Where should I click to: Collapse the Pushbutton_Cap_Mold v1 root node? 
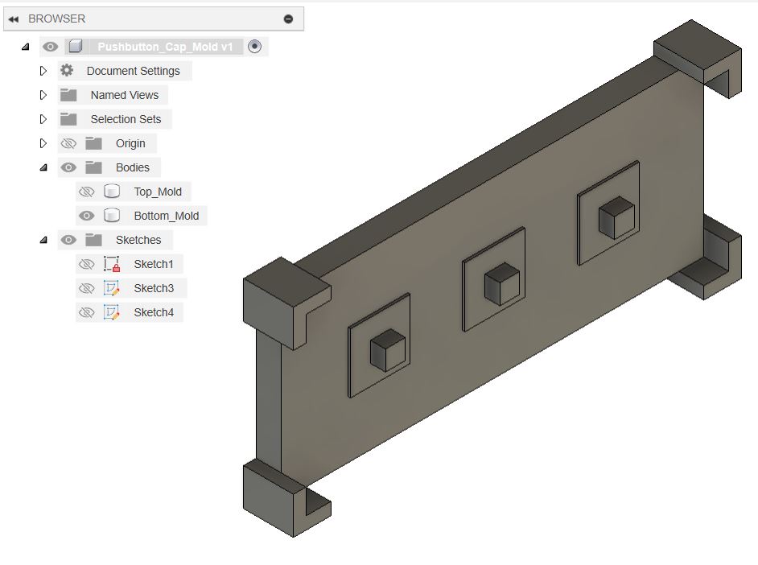click(25, 47)
